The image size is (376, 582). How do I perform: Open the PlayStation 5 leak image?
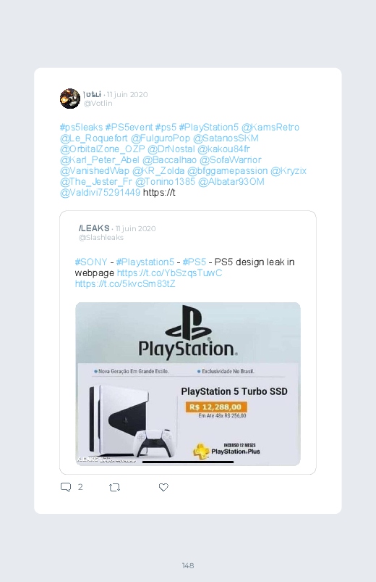(188, 384)
